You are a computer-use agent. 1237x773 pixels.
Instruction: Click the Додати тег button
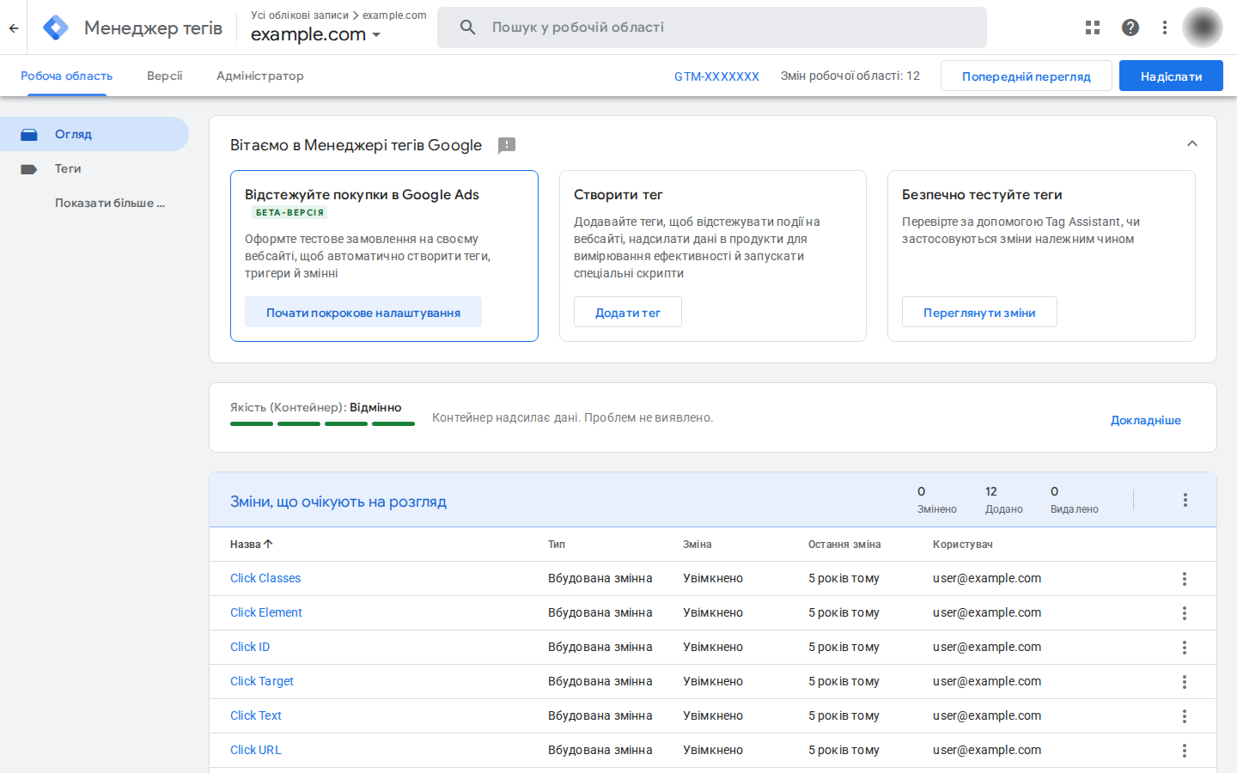(628, 313)
